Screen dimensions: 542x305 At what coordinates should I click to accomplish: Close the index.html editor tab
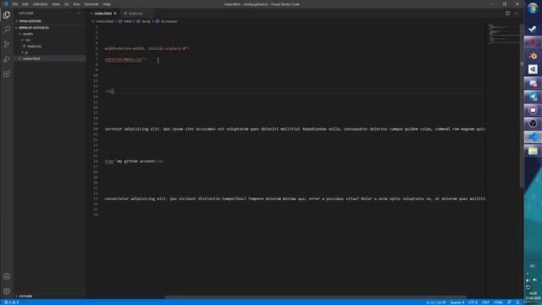115,14
